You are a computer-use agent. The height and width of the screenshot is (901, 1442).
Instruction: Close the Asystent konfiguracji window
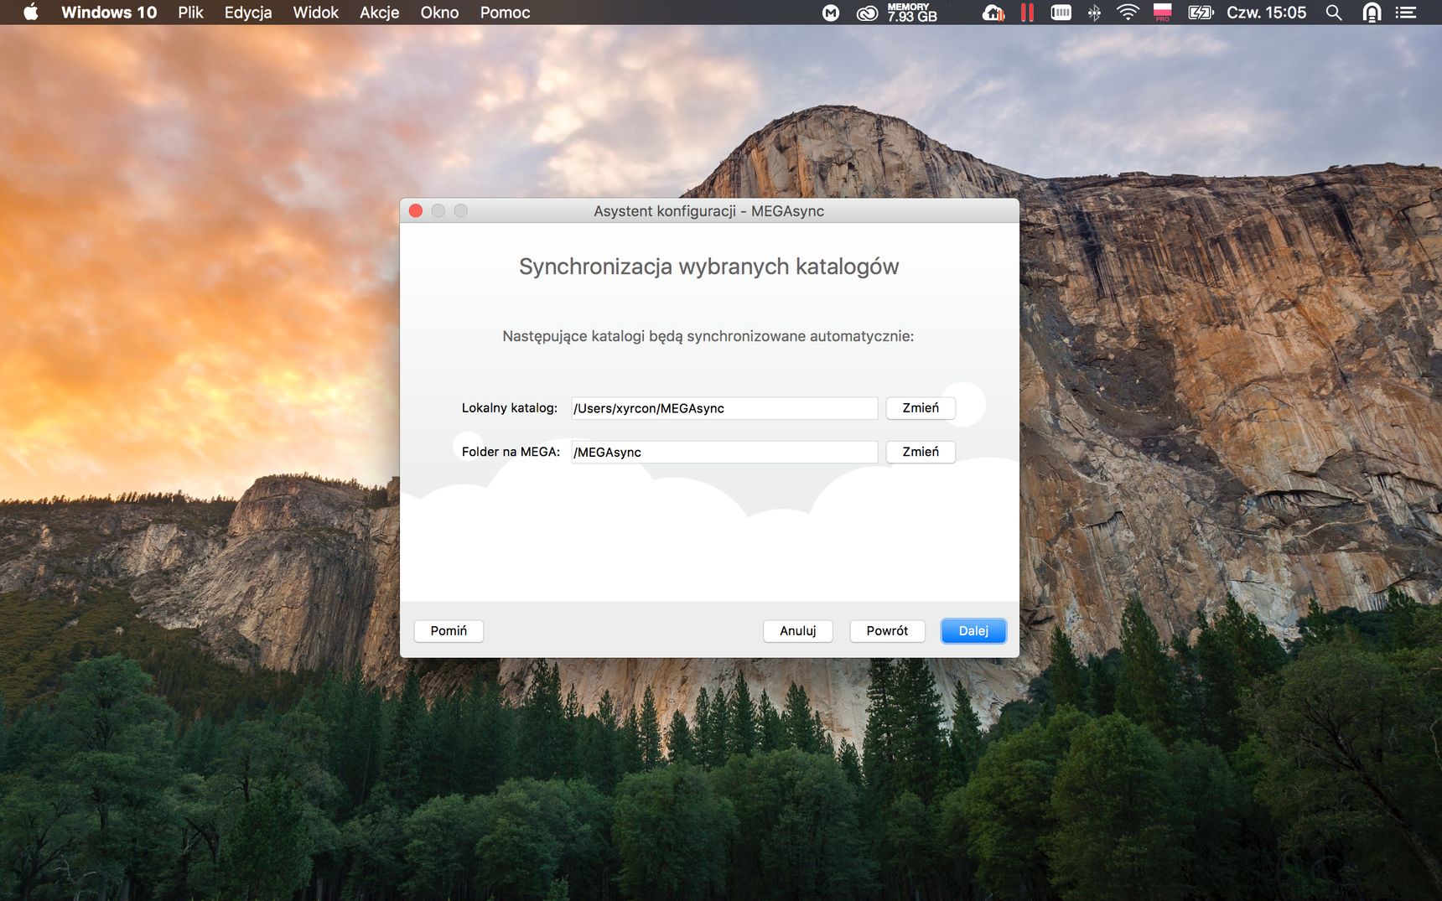click(416, 210)
